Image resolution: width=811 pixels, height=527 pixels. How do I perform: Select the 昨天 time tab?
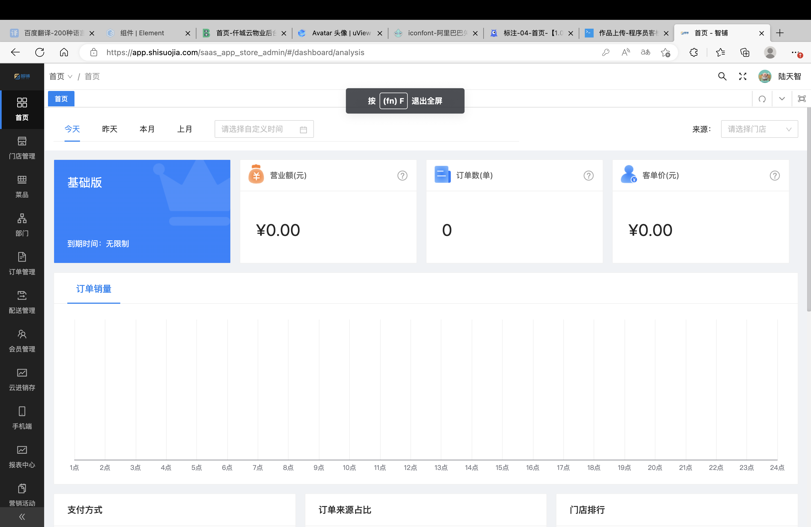(x=110, y=129)
